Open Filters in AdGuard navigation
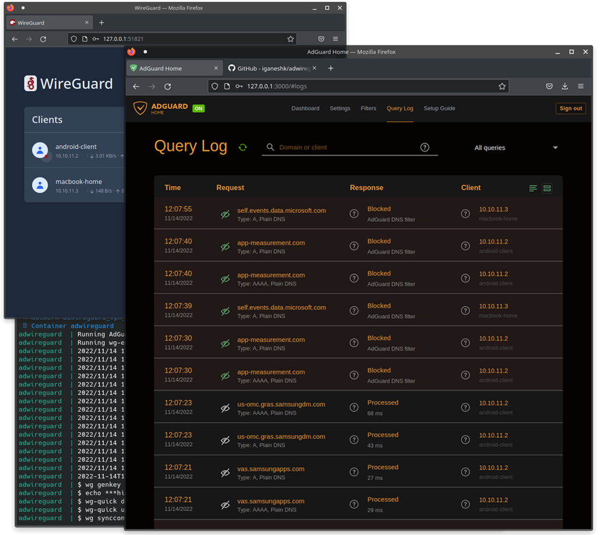The image size is (600, 535). pos(368,108)
